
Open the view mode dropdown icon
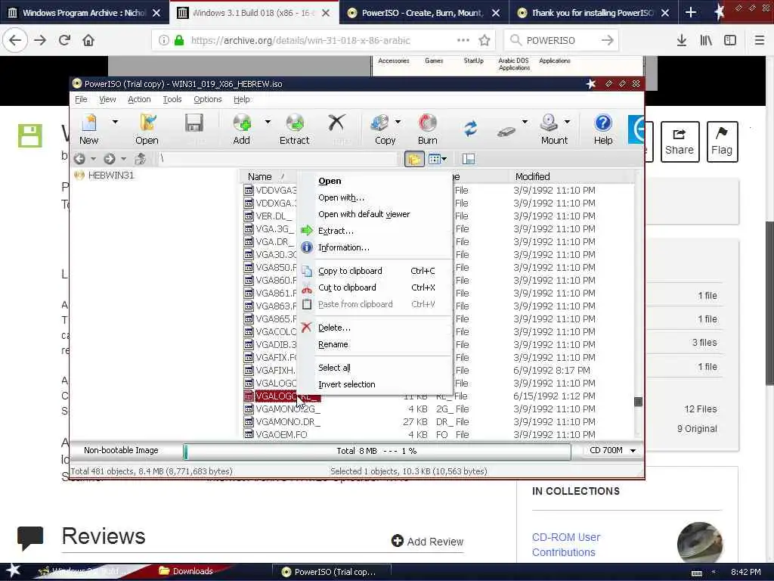click(438, 159)
